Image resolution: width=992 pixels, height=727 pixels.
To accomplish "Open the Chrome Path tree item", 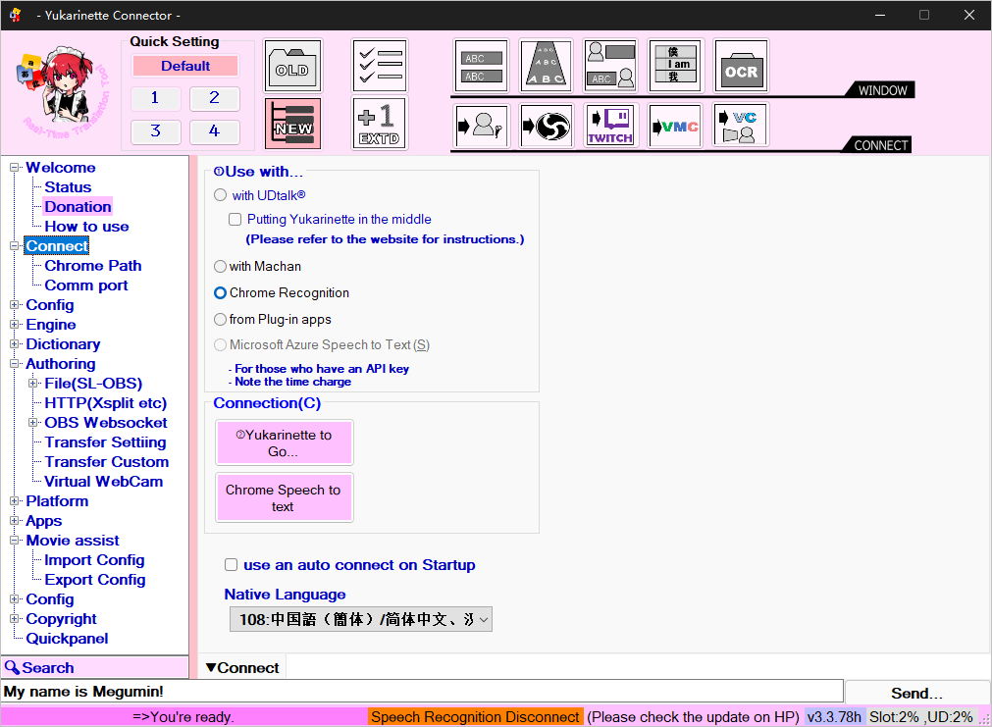I will pyautogui.click(x=93, y=266).
